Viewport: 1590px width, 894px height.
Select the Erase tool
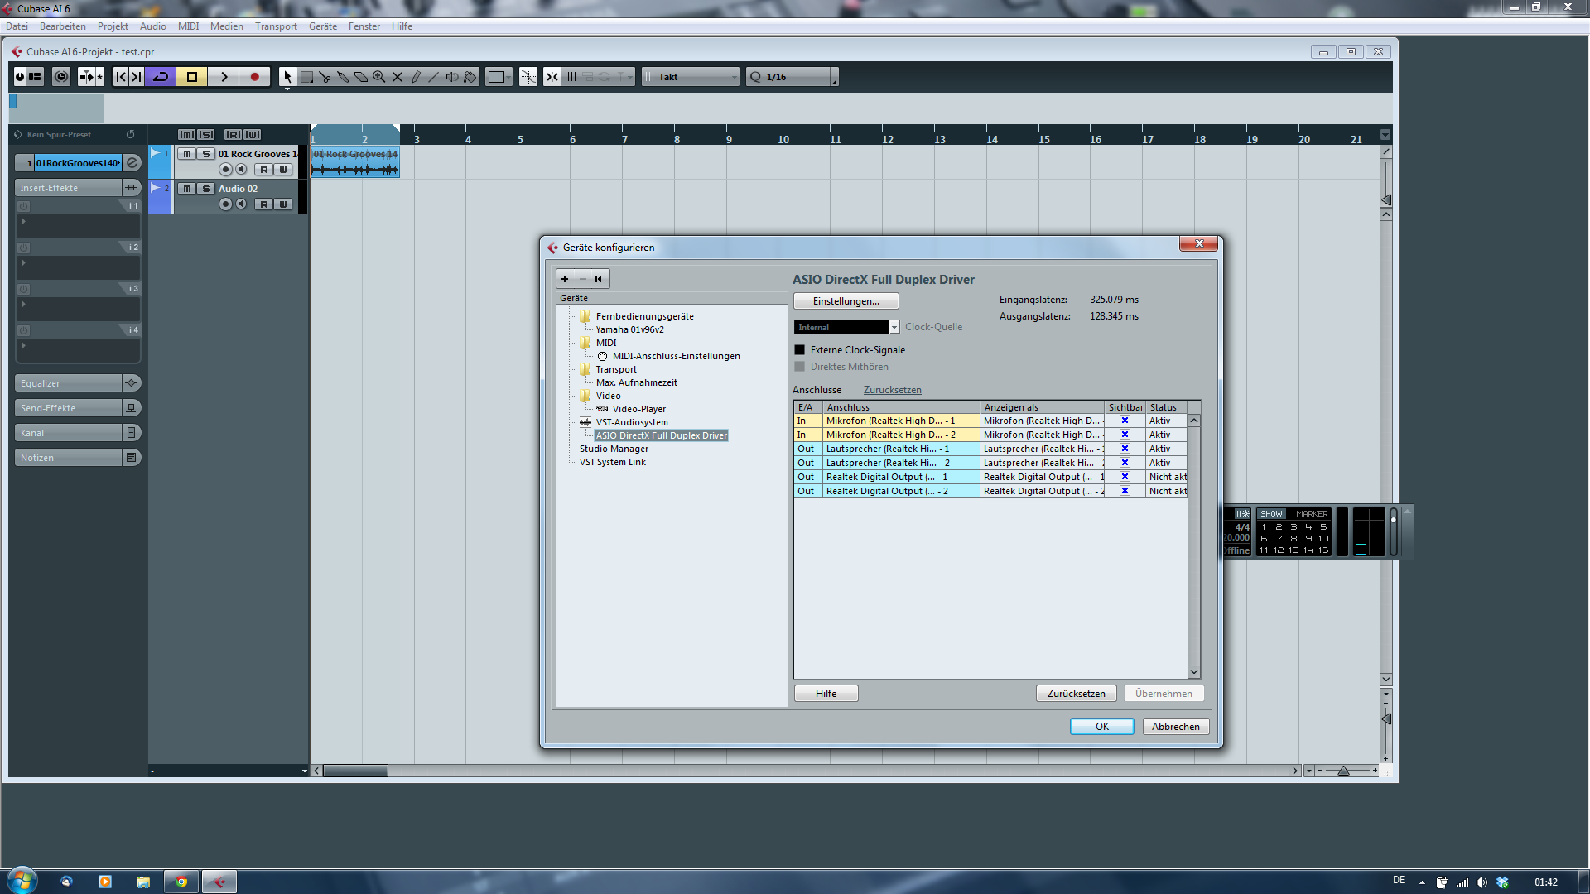361,77
